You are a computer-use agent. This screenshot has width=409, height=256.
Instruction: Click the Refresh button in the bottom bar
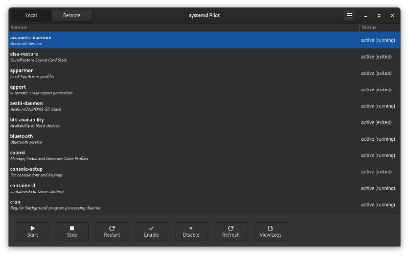231,232
